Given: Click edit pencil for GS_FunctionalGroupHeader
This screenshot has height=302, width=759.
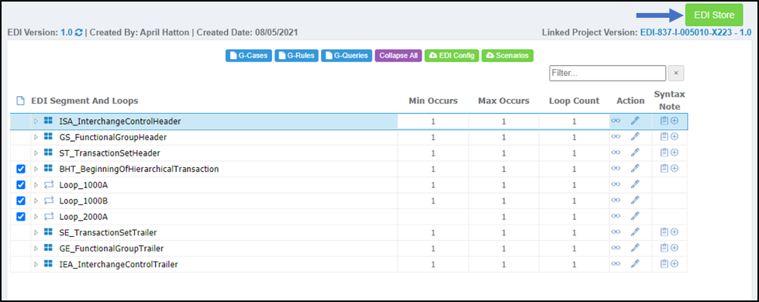Looking at the screenshot, I should [x=635, y=137].
